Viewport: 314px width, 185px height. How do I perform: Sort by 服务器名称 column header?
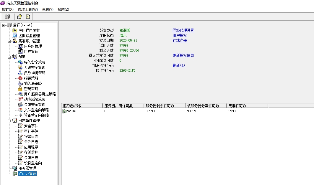(x=82, y=106)
